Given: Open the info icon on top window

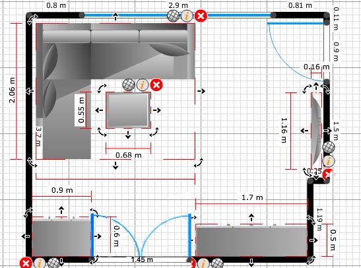Looking at the screenshot, I should pyautogui.click(x=187, y=16).
